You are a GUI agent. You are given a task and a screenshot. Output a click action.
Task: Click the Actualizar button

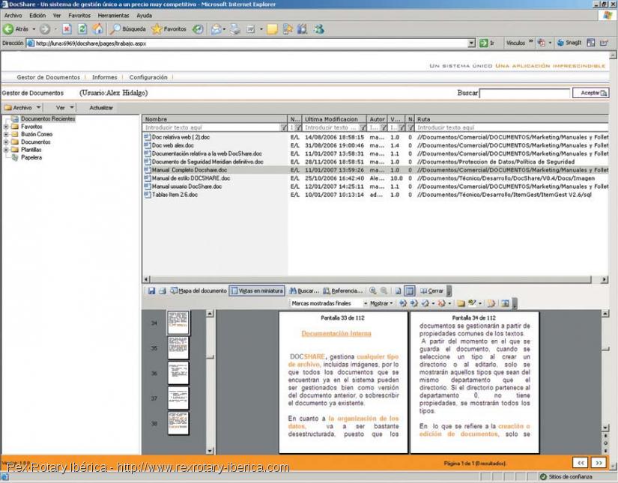[101, 108]
